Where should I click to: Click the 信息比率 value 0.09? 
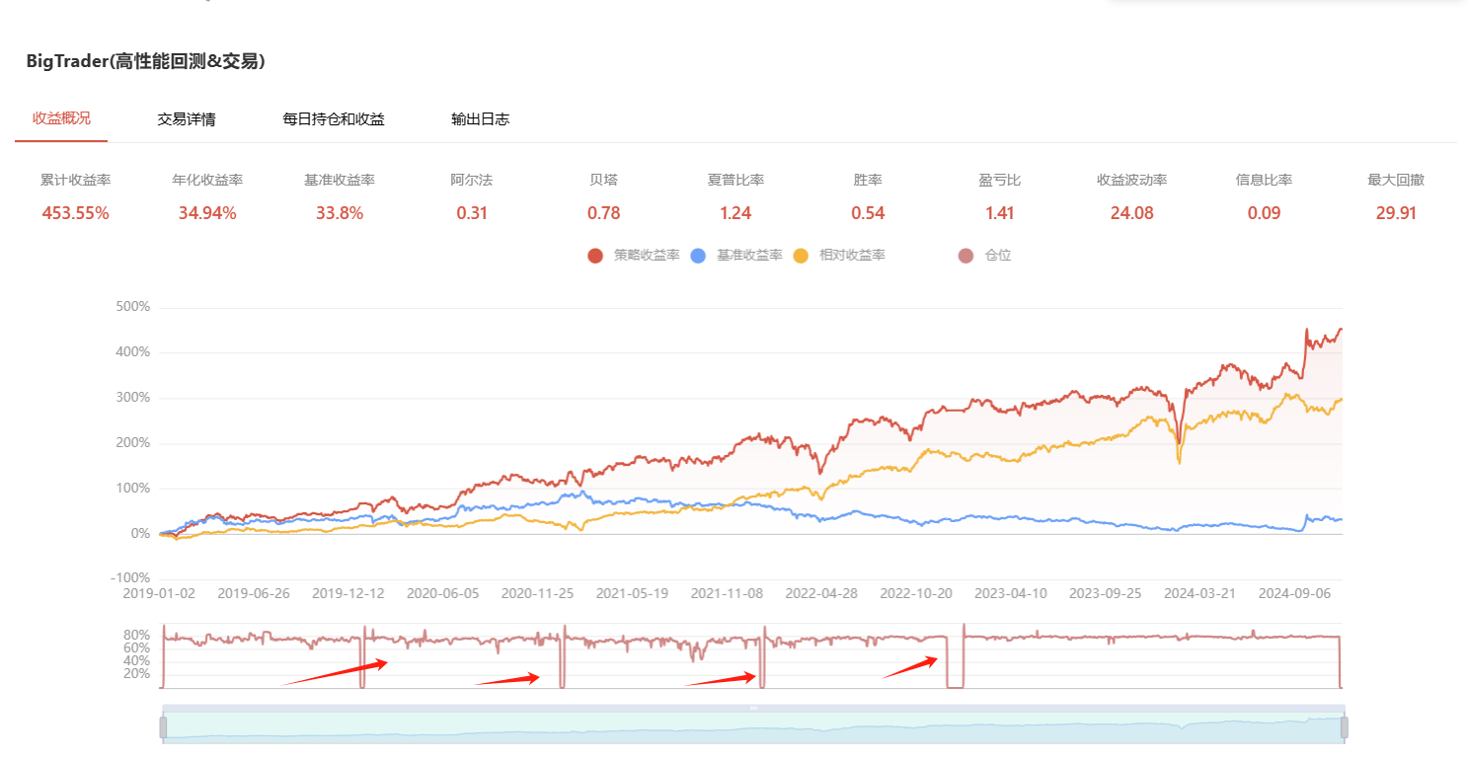pyautogui.click(x=1264, y=213)
